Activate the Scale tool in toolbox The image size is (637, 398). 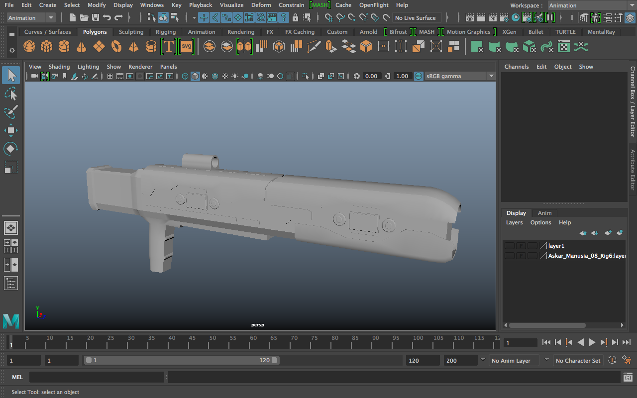coord(11,167)
